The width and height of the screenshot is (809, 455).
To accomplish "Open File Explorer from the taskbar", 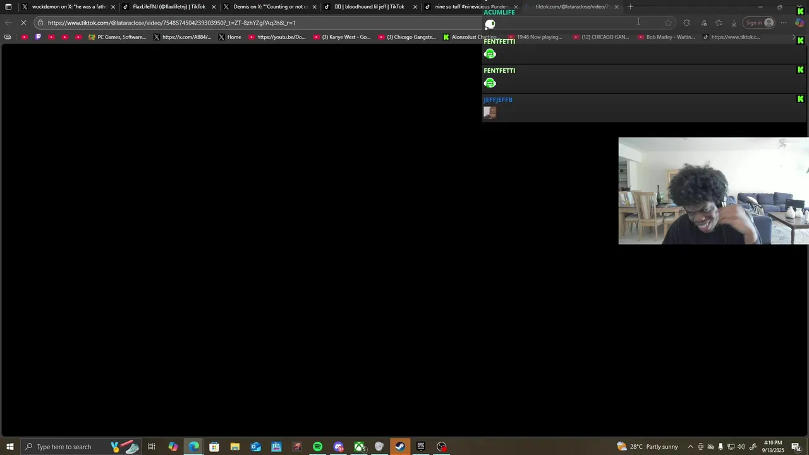I will [234, 447].
